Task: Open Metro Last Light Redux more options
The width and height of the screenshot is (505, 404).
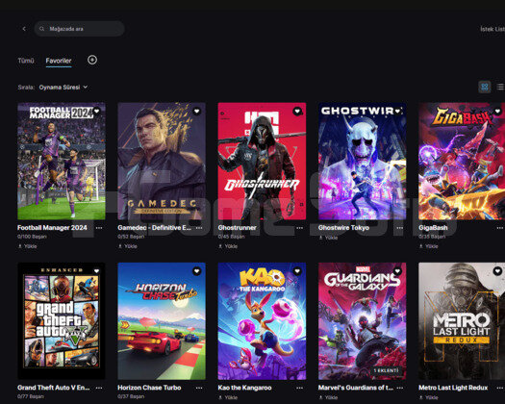Action: point(500,388)
